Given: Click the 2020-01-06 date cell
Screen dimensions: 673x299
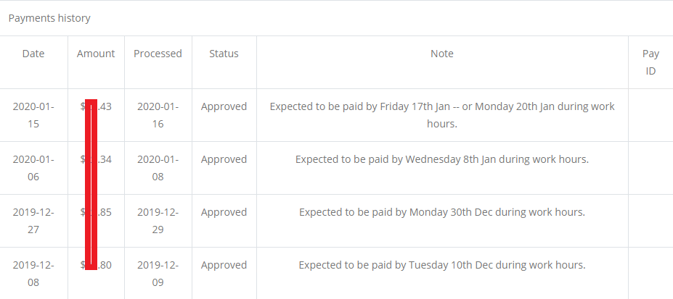Looking at the screenshot, I should point(33,168).
